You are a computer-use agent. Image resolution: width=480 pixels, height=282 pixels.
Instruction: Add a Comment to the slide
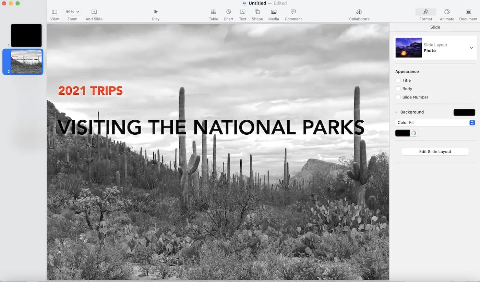tap(293, 14)
